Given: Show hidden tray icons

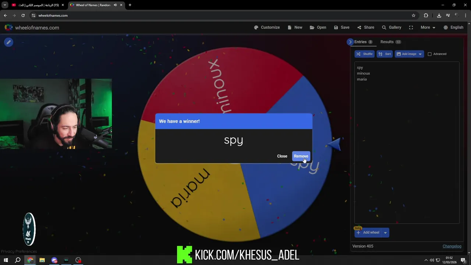Looking at the screenshot, I should point(426,260).
